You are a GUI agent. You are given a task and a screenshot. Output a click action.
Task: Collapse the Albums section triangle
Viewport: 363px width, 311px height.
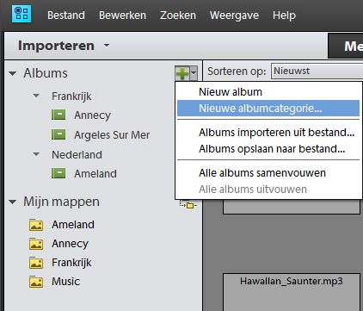pyautogui.click(x=12, y=73)
